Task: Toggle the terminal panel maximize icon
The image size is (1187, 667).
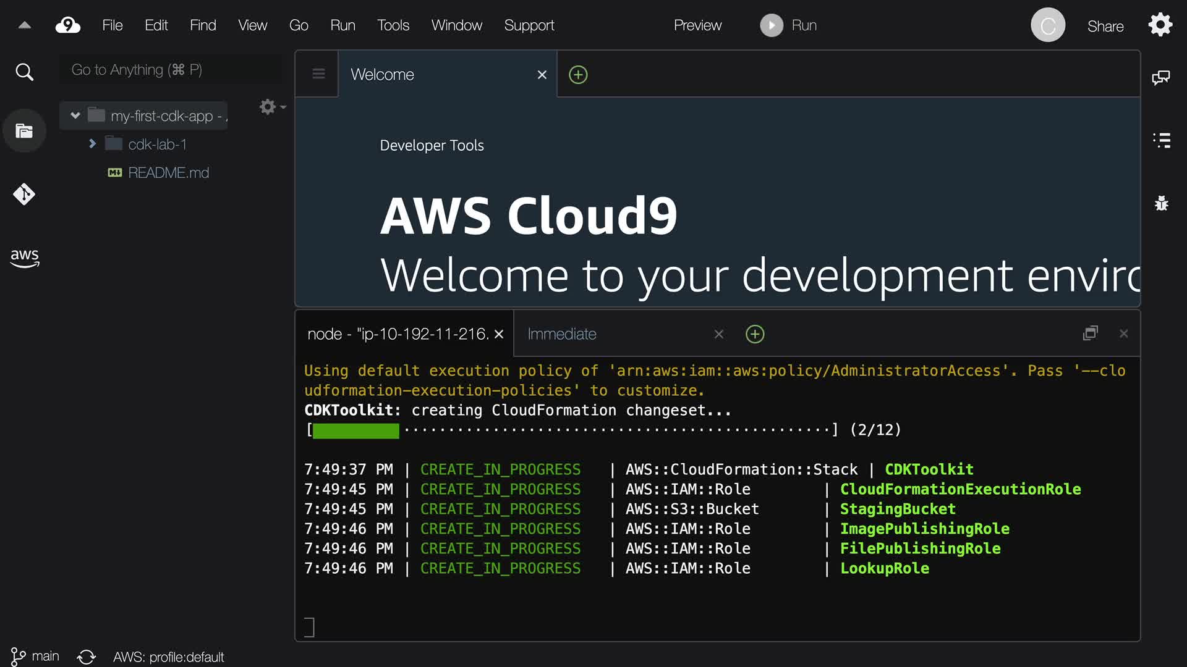Action: pos(1091,333)
